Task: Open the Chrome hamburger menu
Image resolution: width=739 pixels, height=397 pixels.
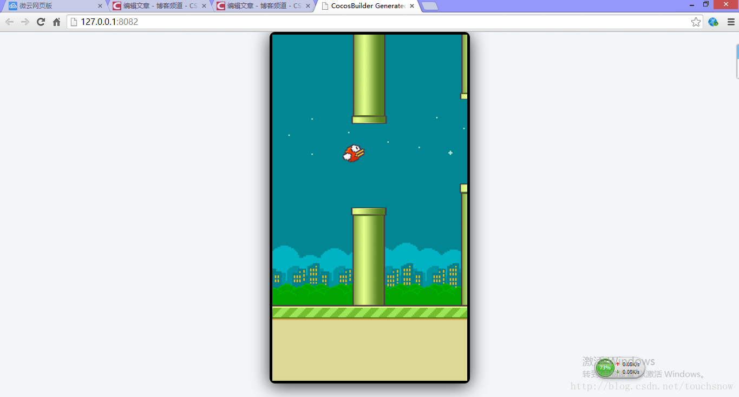Action: pos(731,22)
